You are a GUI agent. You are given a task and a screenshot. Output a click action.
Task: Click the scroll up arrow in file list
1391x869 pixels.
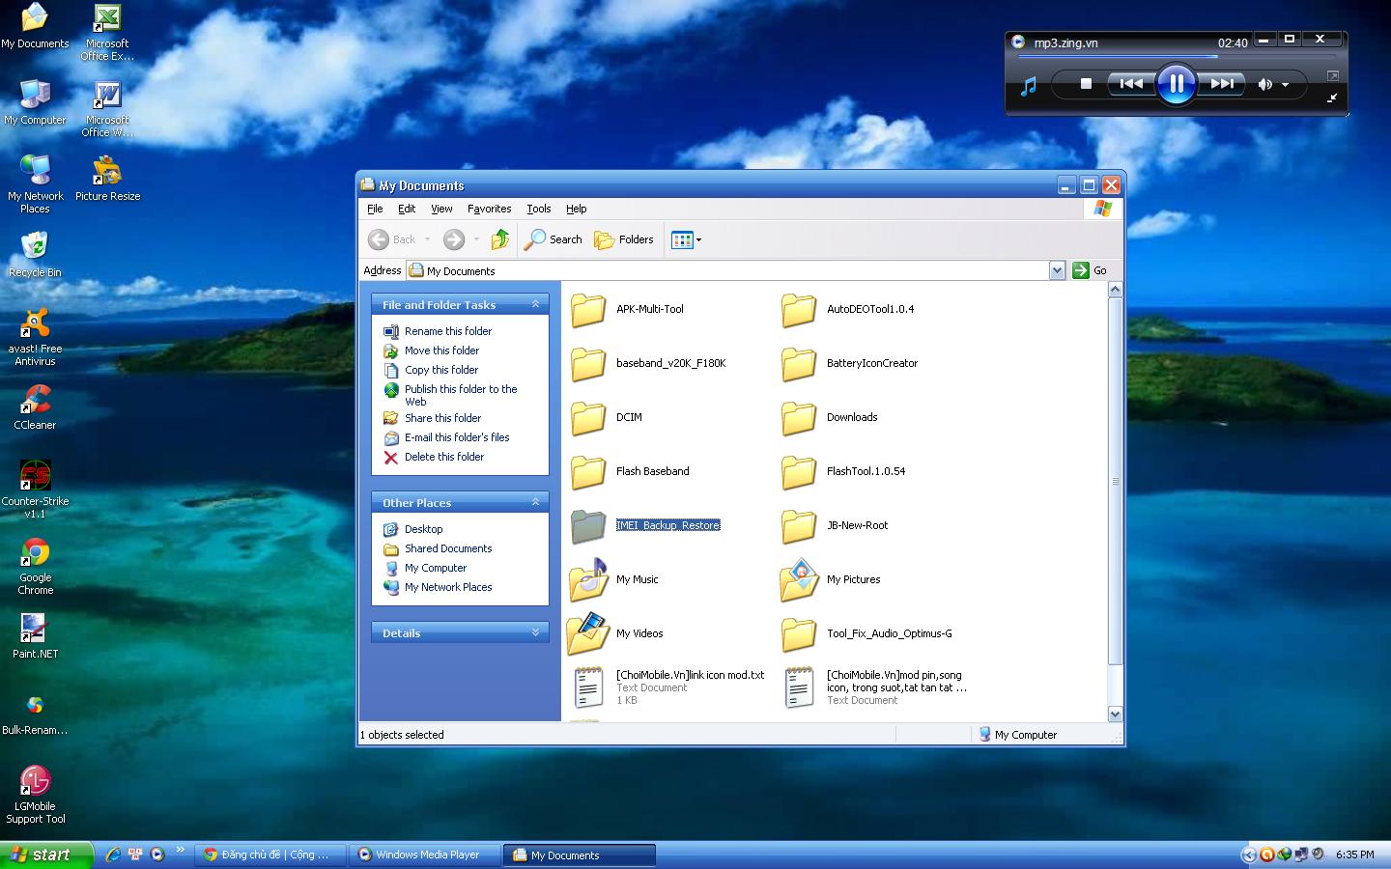(x=1115, y=290)
